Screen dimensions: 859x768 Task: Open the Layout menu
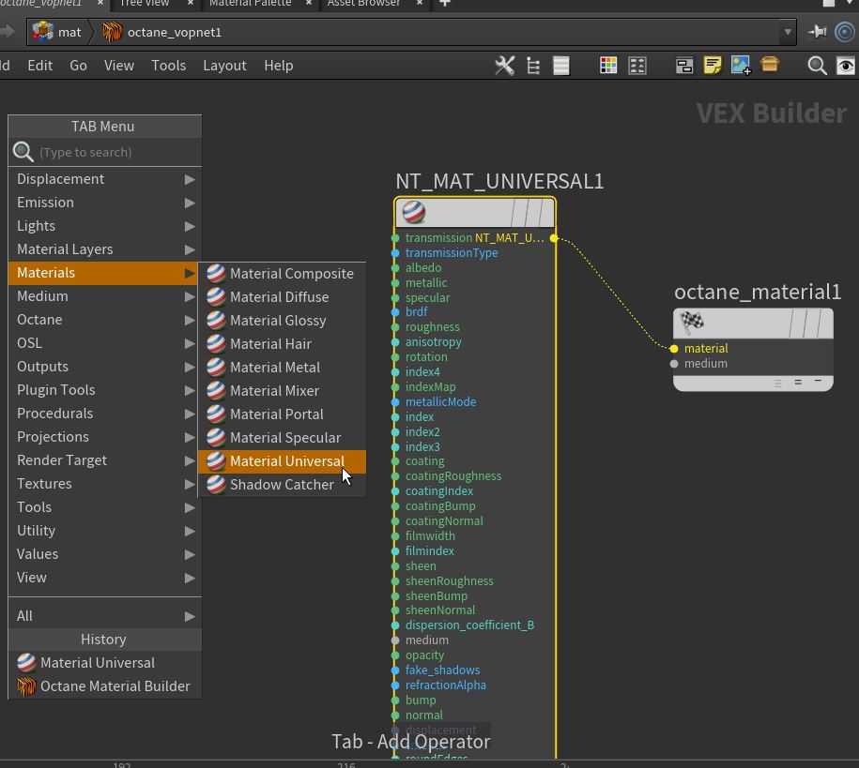224,66
